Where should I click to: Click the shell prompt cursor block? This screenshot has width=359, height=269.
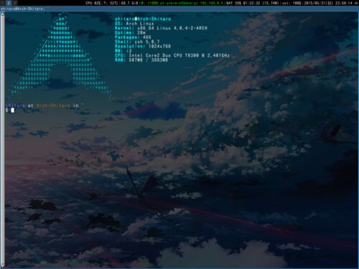coord(13,110)
